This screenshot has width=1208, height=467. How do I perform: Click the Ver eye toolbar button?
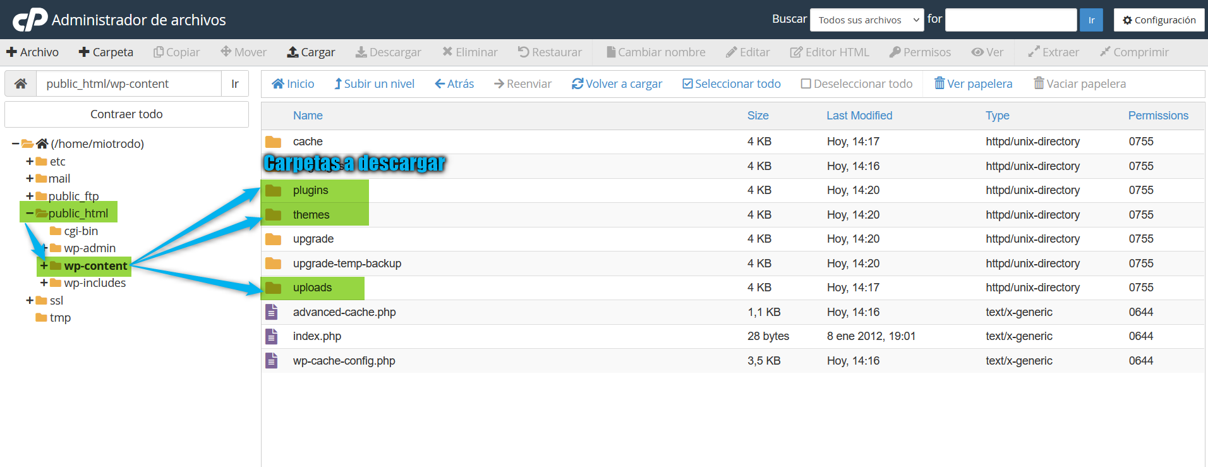(988, 52)
